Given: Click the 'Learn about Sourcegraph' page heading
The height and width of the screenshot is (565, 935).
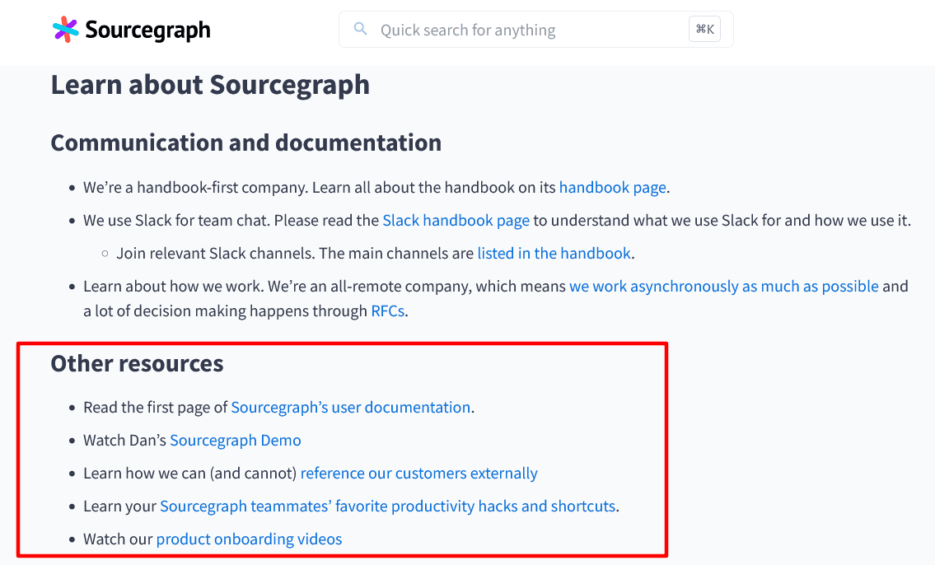Looking at the screenshot, I should coord(210,85).
